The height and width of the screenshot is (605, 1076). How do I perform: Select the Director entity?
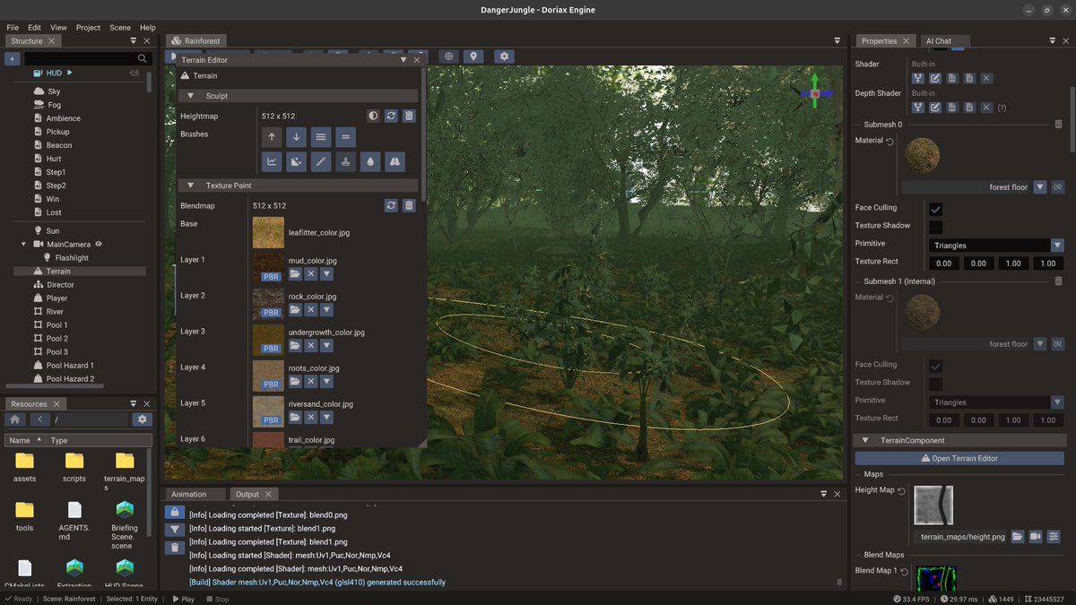(61, 284)
